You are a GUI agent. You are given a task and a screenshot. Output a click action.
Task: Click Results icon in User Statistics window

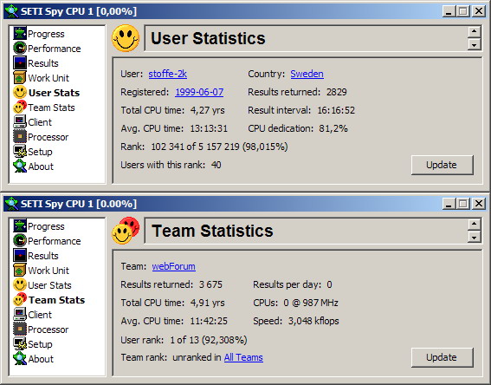point(20,63)
